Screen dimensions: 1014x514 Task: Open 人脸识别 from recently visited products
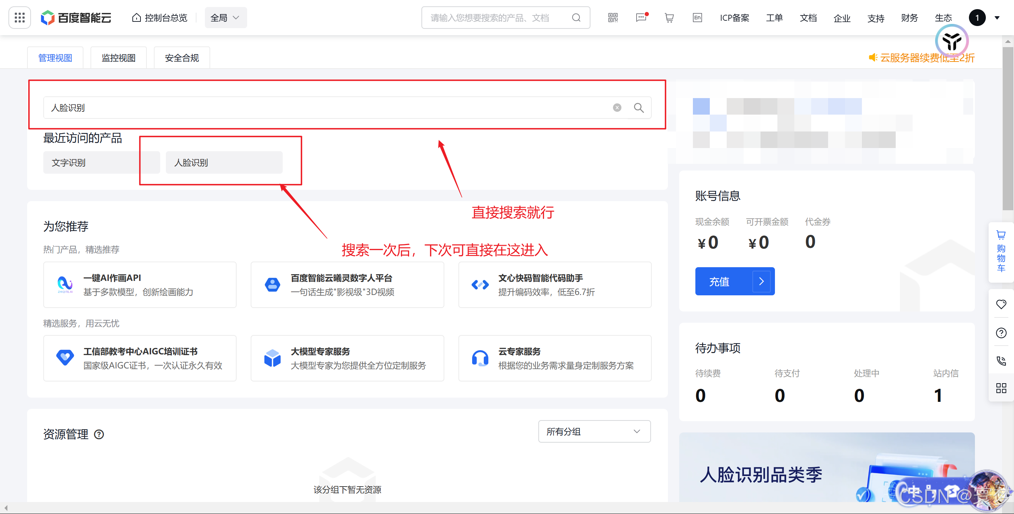tap(224, 162)
